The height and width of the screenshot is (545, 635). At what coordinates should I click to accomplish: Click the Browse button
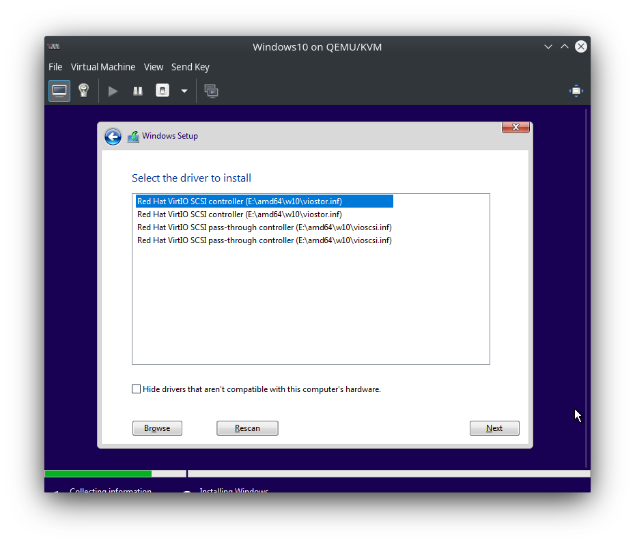[x=157, y=428]
